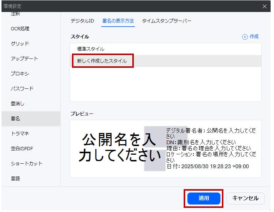Viewport: 274px width, 212px height.
Task: Open the OCR処理 settings category
Action: pyautogui.click(x=20, y=29)
